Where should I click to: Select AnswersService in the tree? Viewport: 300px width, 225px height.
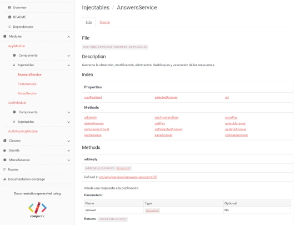[x=29, y=74]
